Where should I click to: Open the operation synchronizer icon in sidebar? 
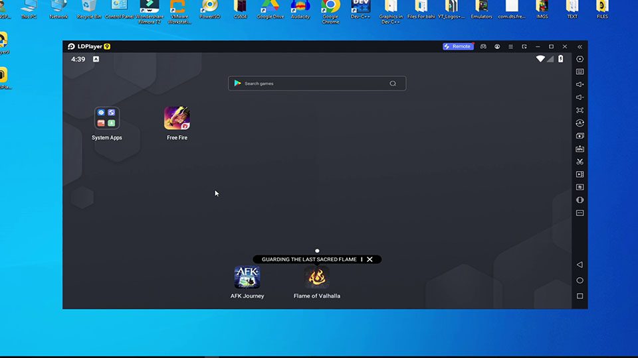click(x=580, y=123)
